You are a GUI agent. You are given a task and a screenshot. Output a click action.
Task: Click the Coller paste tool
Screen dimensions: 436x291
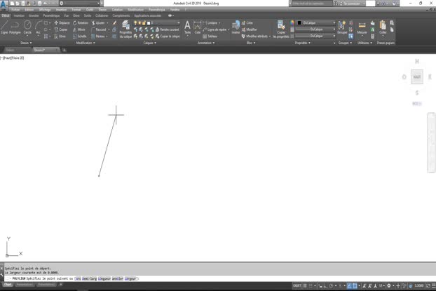coord(383,27)
